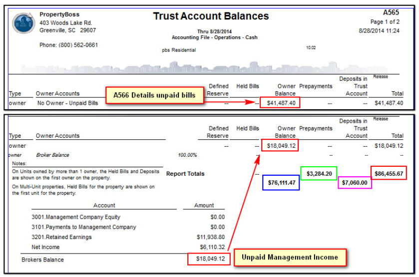Select owner balance $18,049.12 in the lower table
Screen dimensions: 419x277
(x=281, y=146)
